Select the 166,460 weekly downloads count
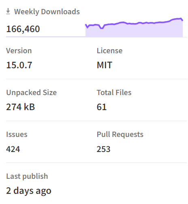Viewport: 188px width, 204px height. pos(23,29)
